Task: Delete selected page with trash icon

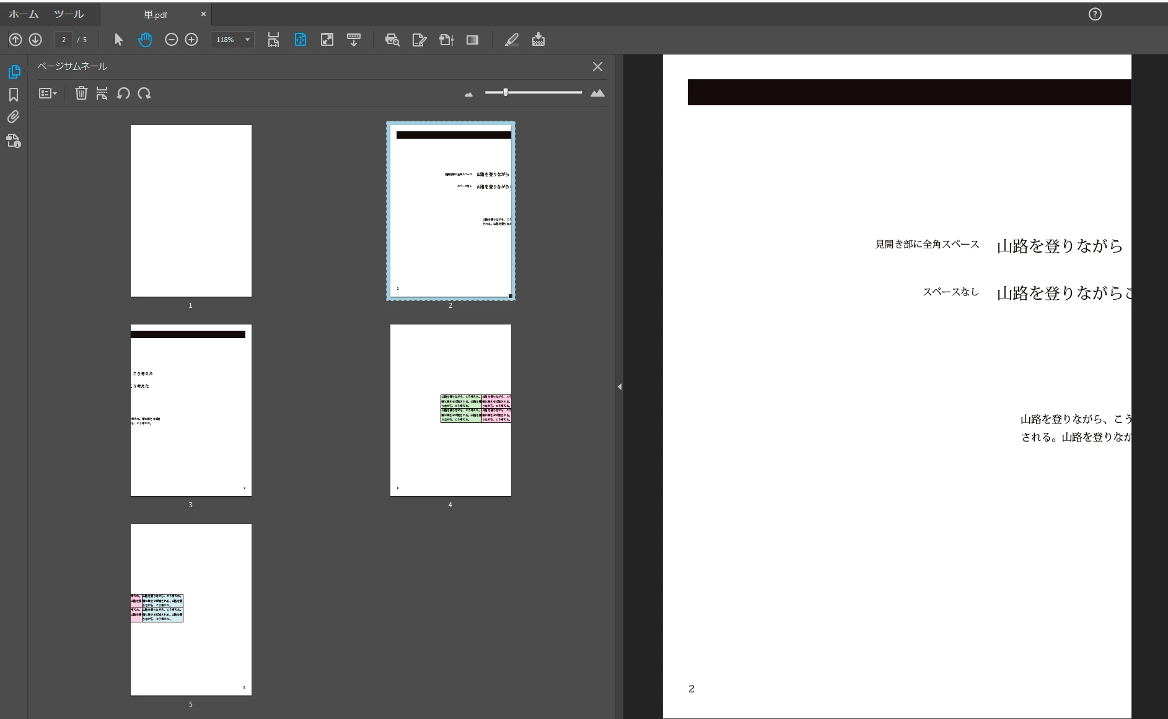Action: click(81, 94)
